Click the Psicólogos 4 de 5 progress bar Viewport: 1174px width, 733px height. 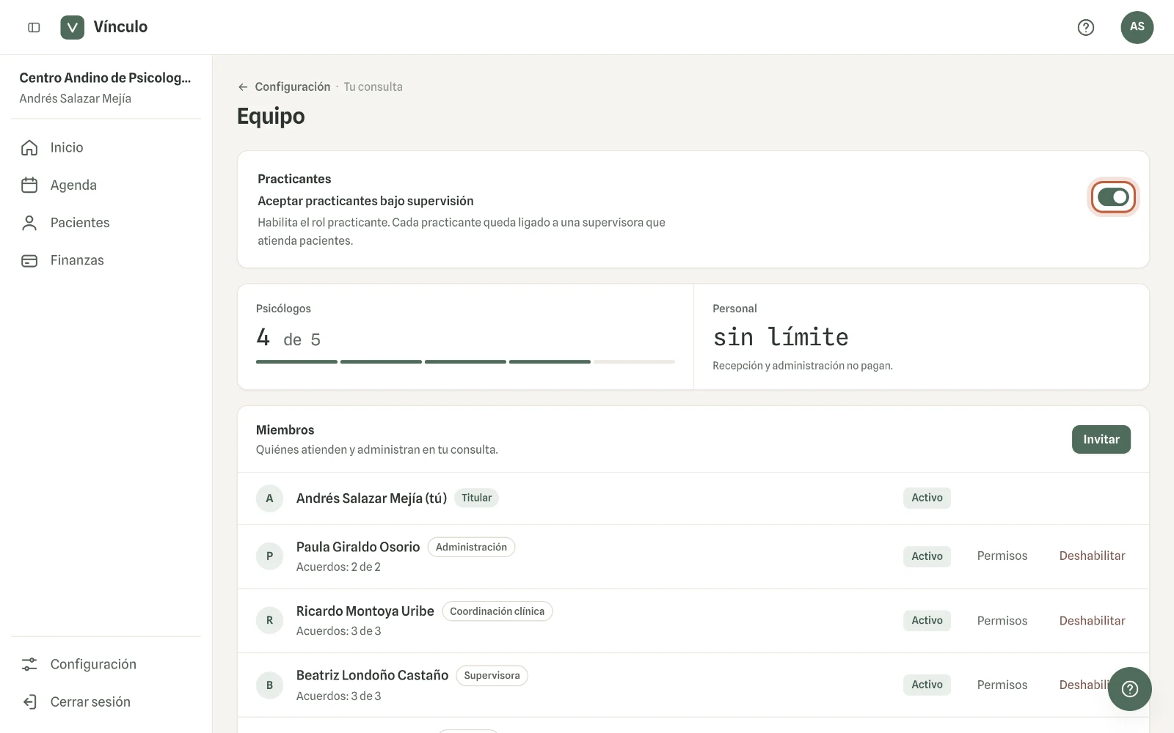click(465, 361)
